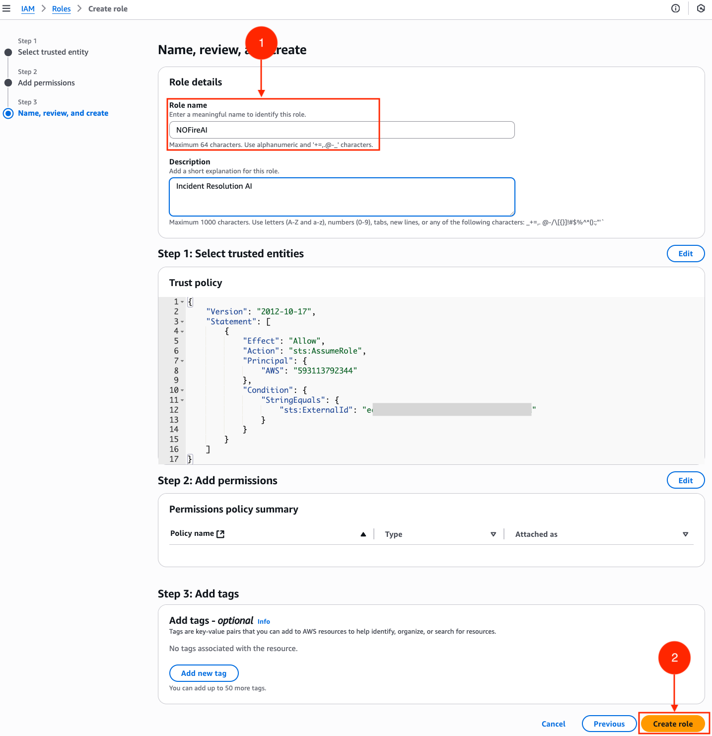
Task: Click the Role name field containing NOFireAI
Action: (343, 130)
